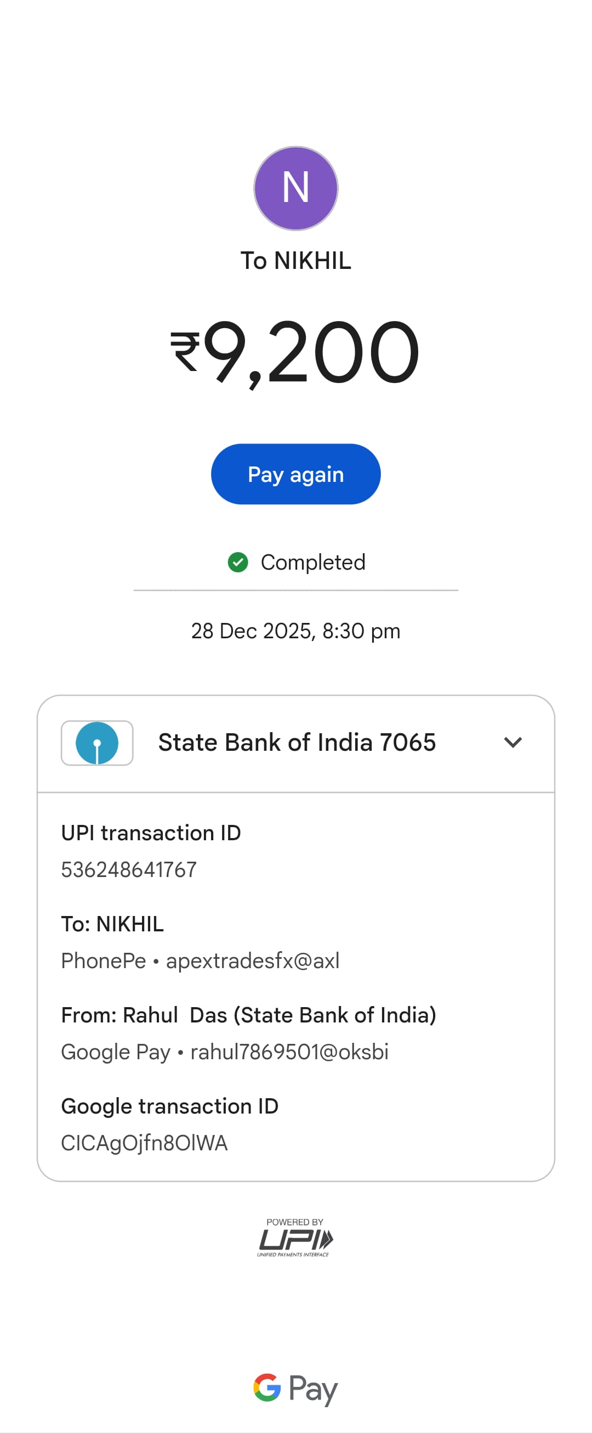Select the State Bank of India 7065 label
The width and height of the screenshot is (592, 1433).
tap(297, 742)
